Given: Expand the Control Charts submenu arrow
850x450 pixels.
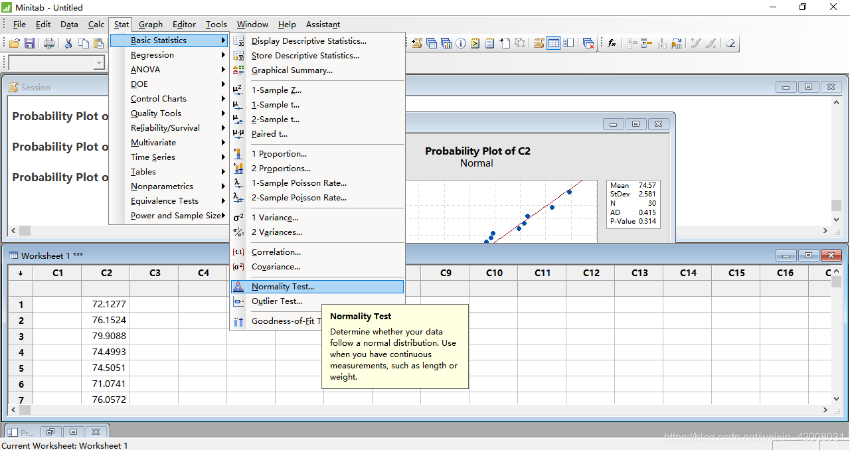Looking at the screenshot, I should coord(224,99).
